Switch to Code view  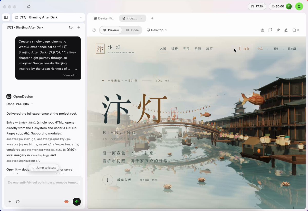[x=132, y=30]
